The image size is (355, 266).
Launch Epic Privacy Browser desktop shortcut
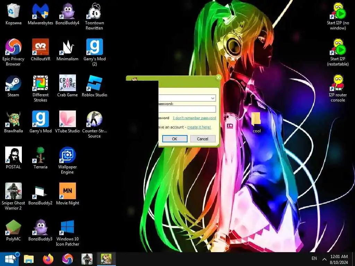click(x=14, y=52)
